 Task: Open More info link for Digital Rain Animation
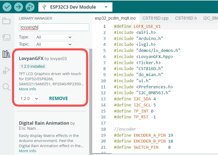[28, 151]
